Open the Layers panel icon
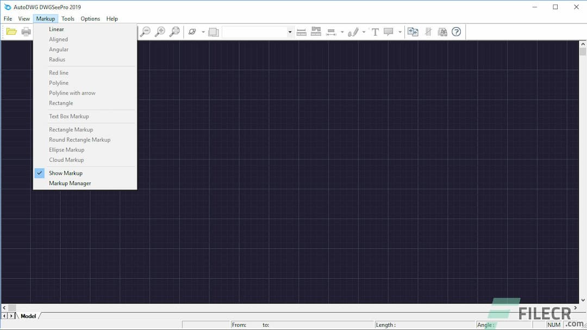Screen dimensions: 587x330 (213, 31)
